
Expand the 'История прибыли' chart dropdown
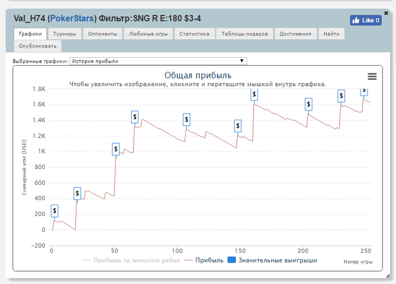coord(157,61)
